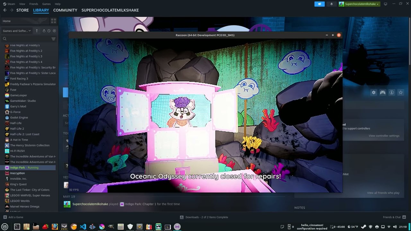Open the View menu
Screen dimensions: 411x231
(x=22, y=4)
